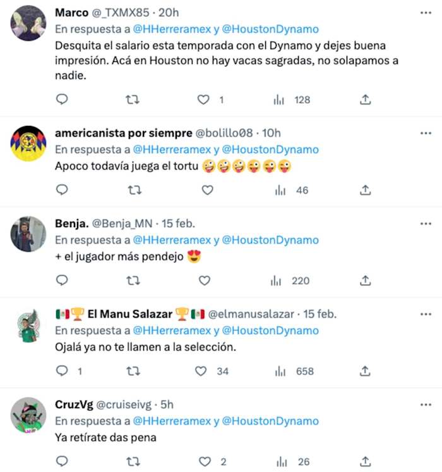Open more options on Benja's tweet

coord(426,223)
